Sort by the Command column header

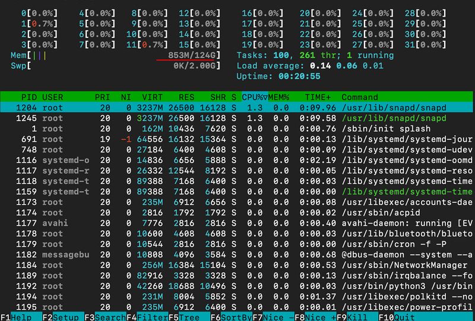[360, 97]
